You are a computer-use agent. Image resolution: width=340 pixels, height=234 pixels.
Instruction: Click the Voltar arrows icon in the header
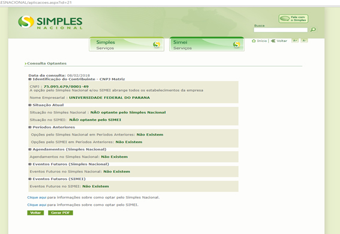click(x=273, y=41)
